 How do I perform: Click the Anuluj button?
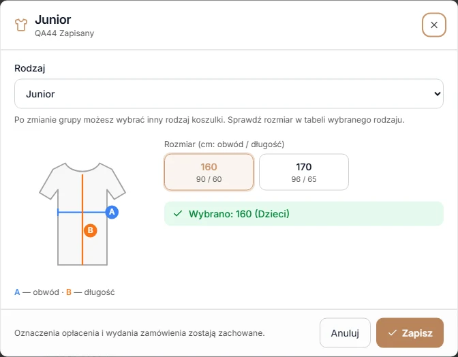[x=345, y=332]
